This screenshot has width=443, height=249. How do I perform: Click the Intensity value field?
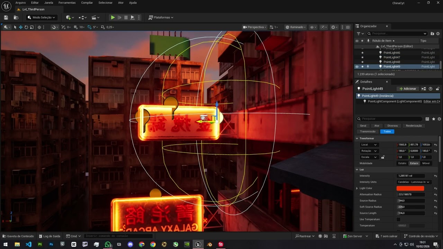(x=411, y=176)
